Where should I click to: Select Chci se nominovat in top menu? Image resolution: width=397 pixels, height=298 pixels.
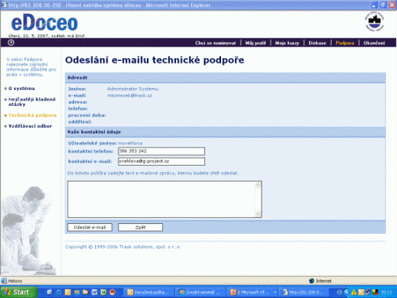tap(215, 43)
